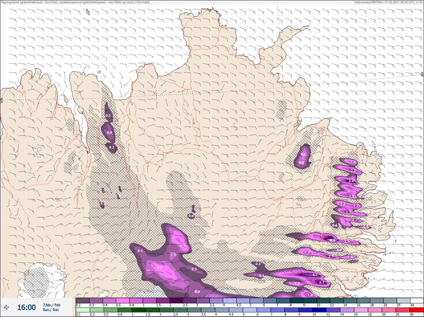Click the wind compass icon beside 16:00
The image size is (424, 317).
(6, 308)
